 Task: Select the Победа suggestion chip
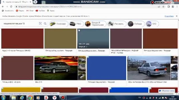click(x=136, y=24)
